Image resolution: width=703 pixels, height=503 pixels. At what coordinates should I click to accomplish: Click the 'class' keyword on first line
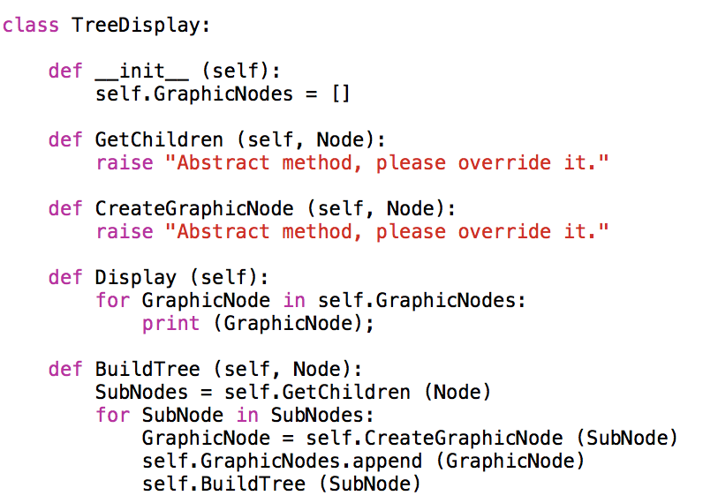(31, 25)
